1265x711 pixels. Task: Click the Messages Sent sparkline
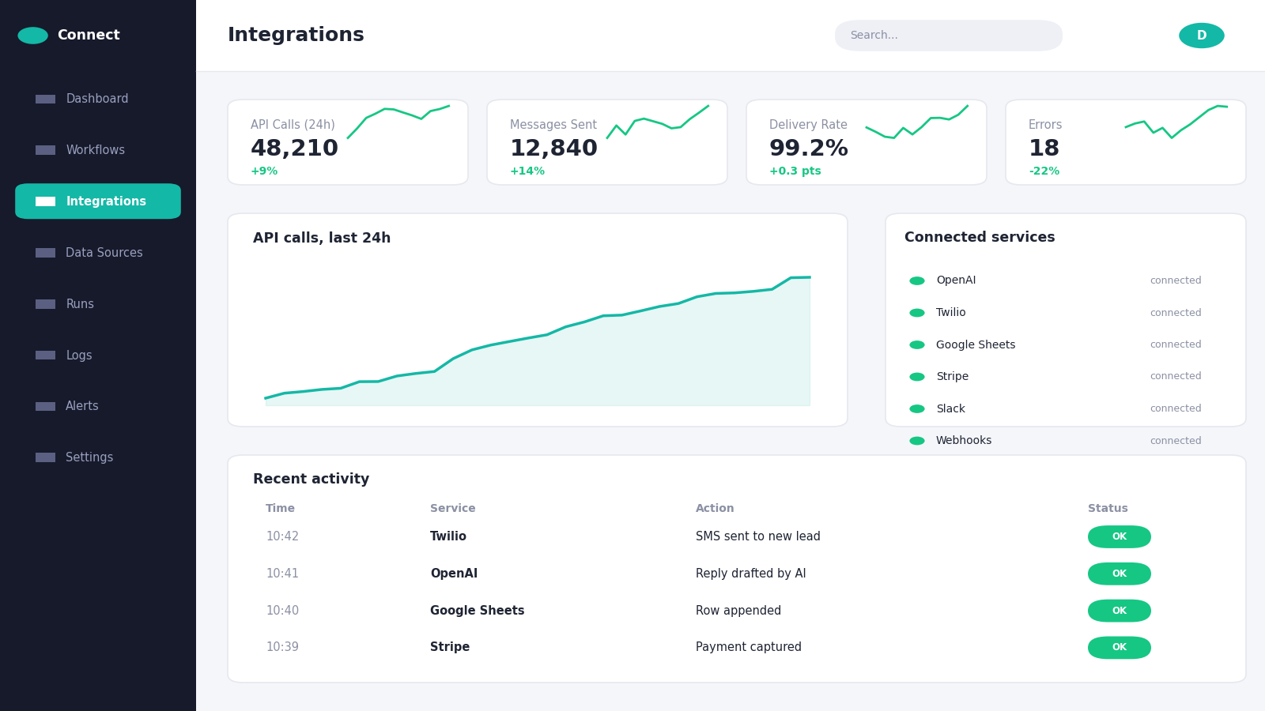[x=658, y=122]
